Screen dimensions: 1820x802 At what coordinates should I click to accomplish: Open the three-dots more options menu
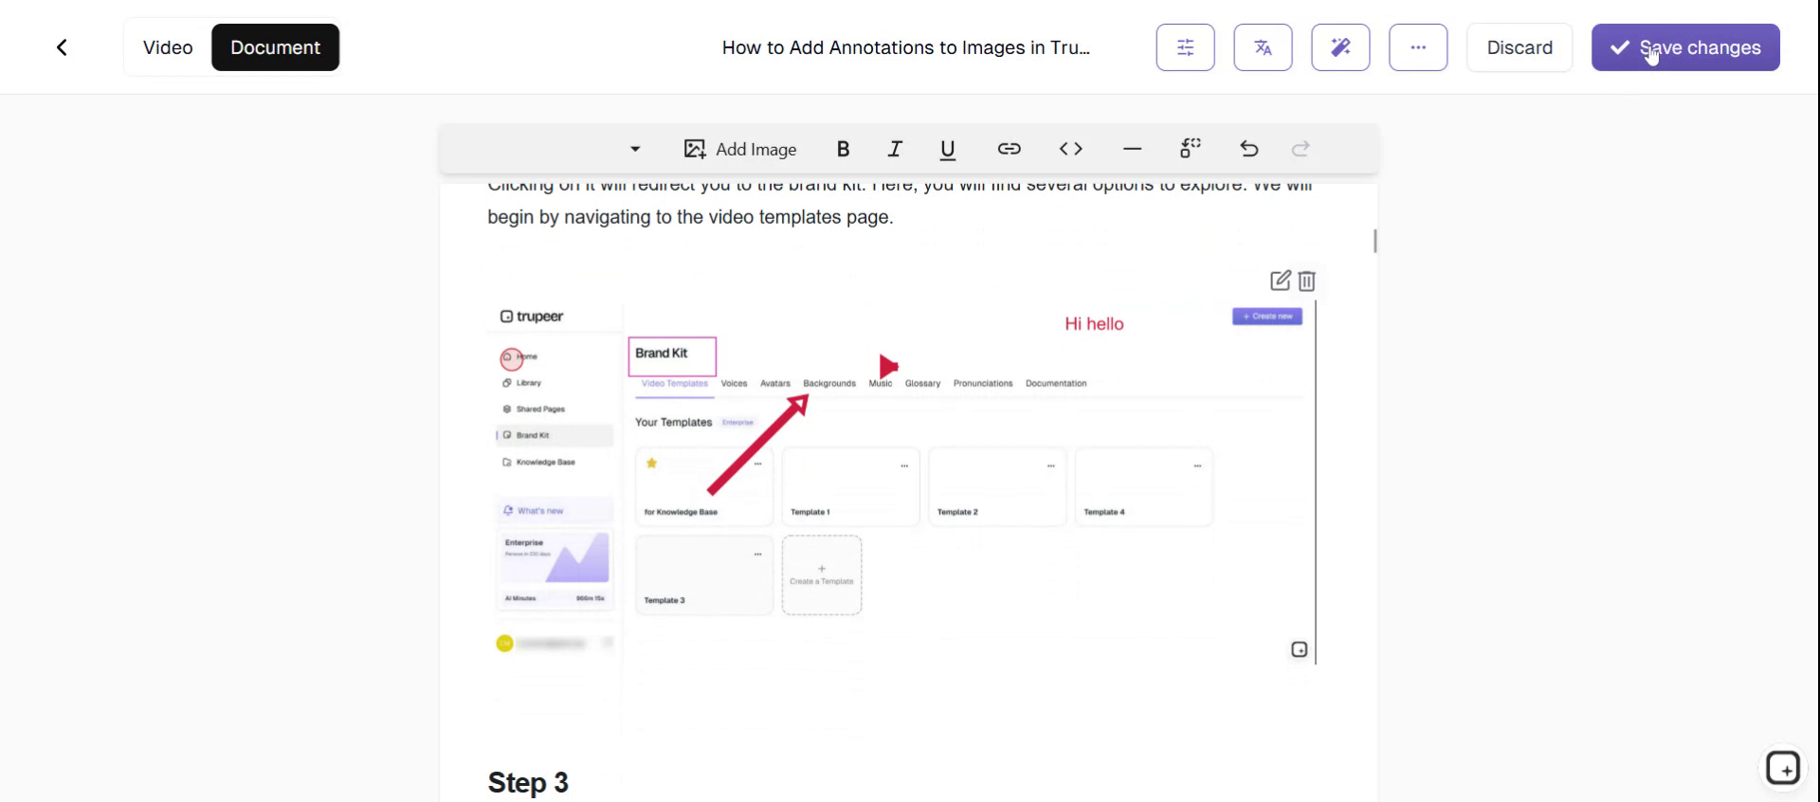click(x=1418, y=47)
